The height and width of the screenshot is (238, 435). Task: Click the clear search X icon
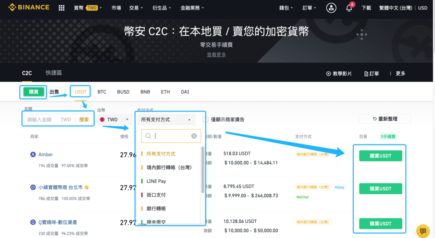pos(194,136)
